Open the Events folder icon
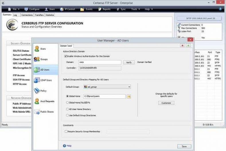 82,9
